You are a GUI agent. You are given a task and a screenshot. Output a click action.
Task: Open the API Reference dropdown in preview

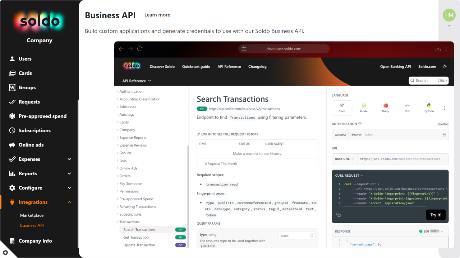[137, 81]
